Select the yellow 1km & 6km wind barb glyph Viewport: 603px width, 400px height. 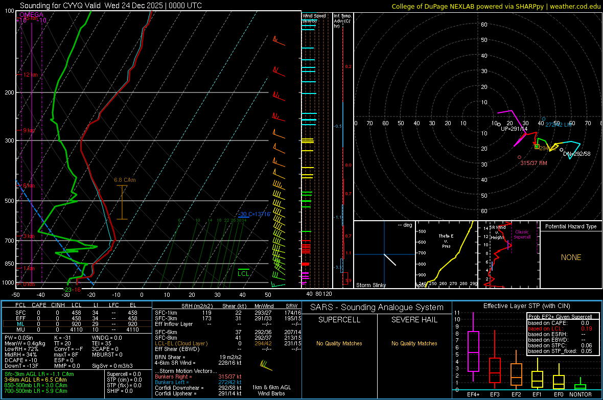[265, 365]
